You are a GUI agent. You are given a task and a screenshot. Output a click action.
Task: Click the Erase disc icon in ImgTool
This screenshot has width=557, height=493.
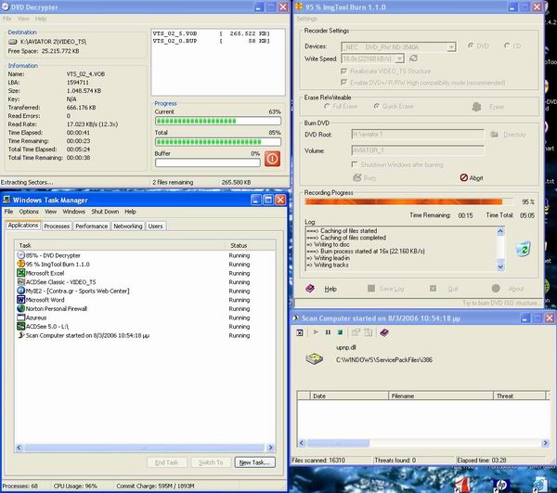tap(476, 106)
